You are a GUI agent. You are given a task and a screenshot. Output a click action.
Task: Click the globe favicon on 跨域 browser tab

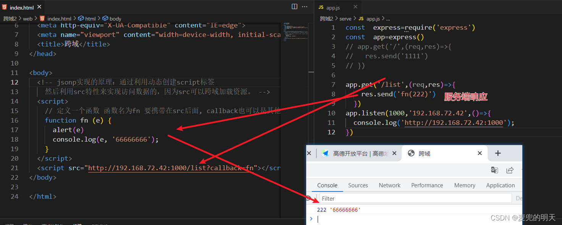(x=410, y=153)
